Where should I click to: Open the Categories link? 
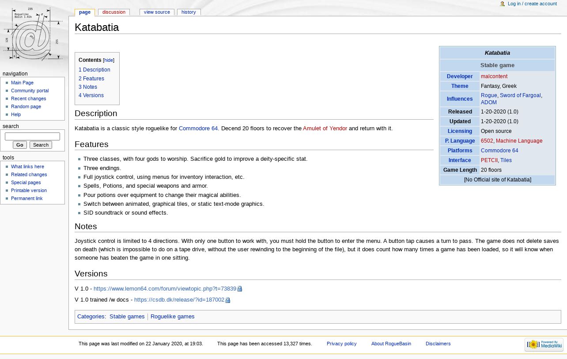coord(91,317)
